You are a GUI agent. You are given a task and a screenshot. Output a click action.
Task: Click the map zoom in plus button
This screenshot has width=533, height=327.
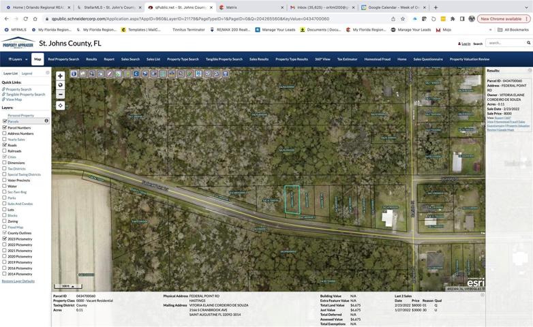(x=60, y=76)
